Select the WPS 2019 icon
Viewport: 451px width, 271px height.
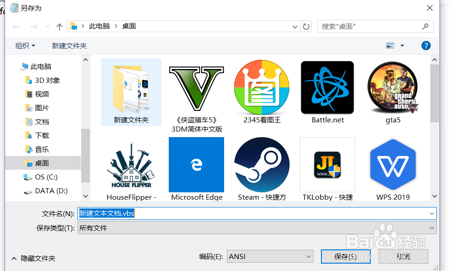point(393,165)
